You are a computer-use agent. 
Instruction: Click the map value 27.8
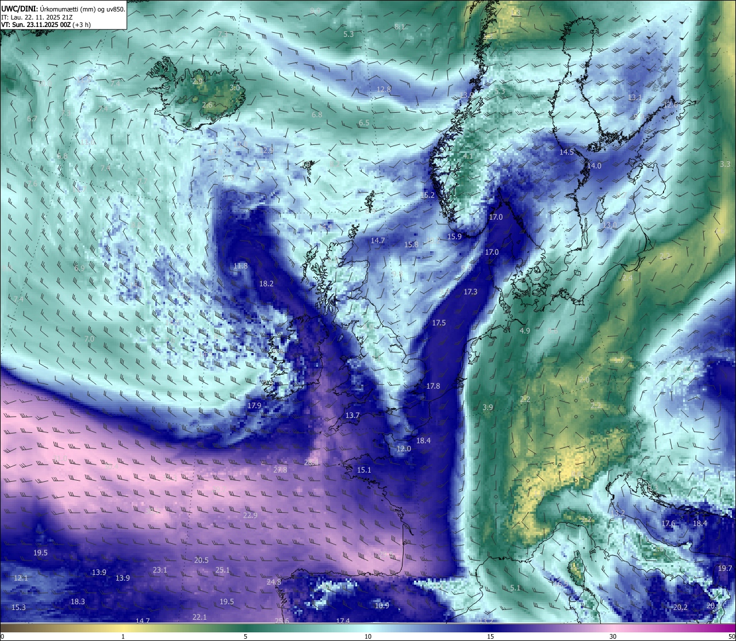point(280,470)
